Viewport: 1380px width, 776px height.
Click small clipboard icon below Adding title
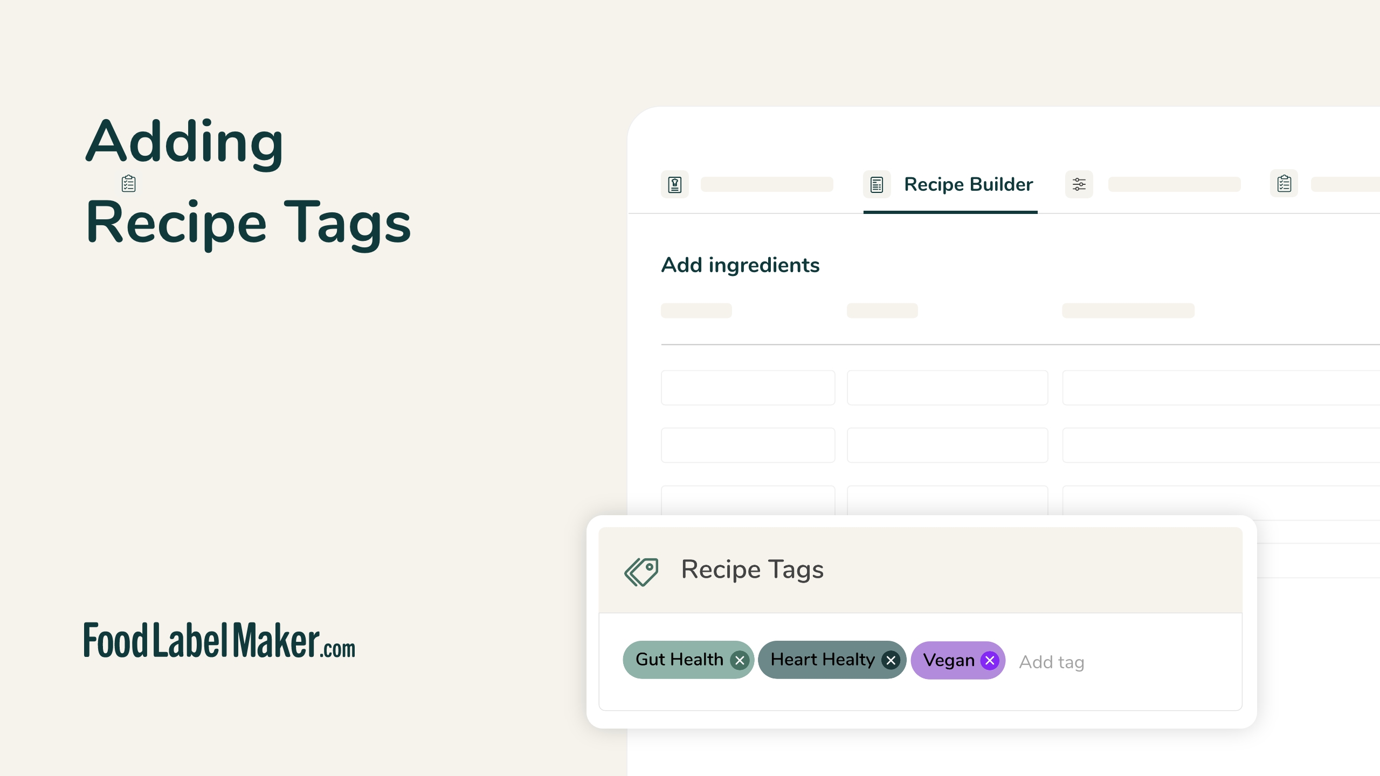(x=128, y=184)
